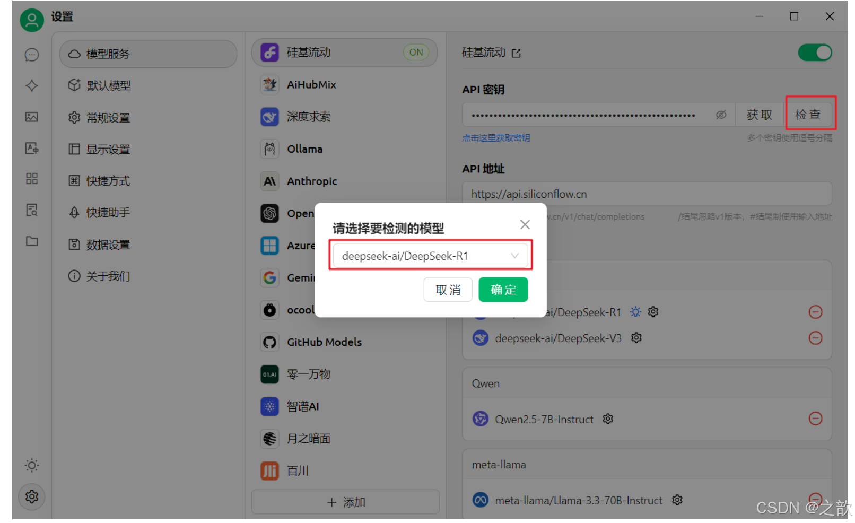Open the 关于我们 settings tab
The height and width of the screenshot is (523, 855).
click(x=148, y=276)
